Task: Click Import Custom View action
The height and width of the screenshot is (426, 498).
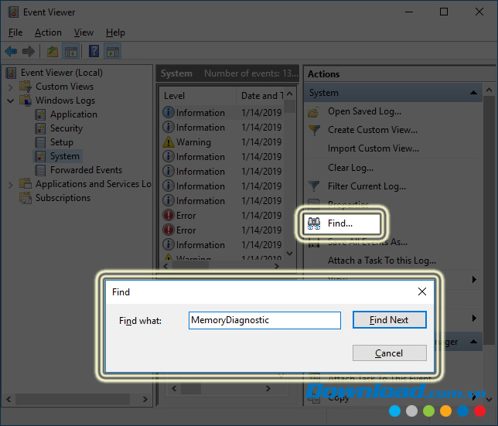Action: [373, 148]
